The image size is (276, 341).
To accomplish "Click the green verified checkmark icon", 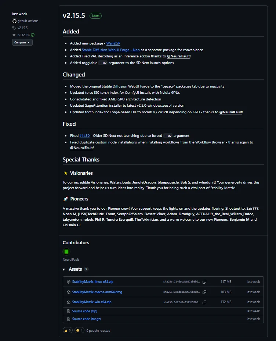I will click(x=33, y=35).
